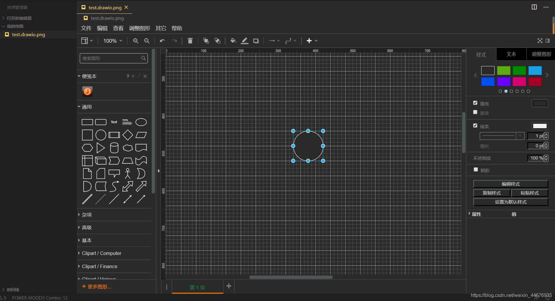Screen dimensions: 555x301
Task: Open the connection arrow style dropdown
Action: pos(274,41)
